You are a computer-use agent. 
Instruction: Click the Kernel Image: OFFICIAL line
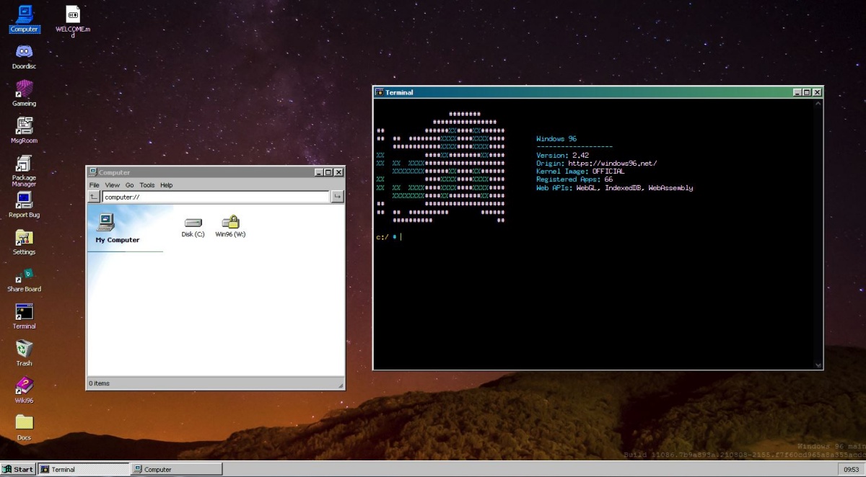580,171
